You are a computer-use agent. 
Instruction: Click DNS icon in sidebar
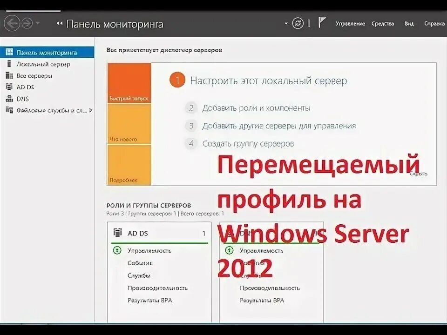pyautogui.click(x=9, y=99)
